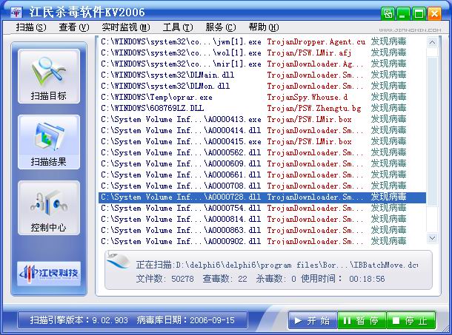Open the 服务(C) menu
Viewport: 452px width, 335px height.
click(x=221, y=27)
